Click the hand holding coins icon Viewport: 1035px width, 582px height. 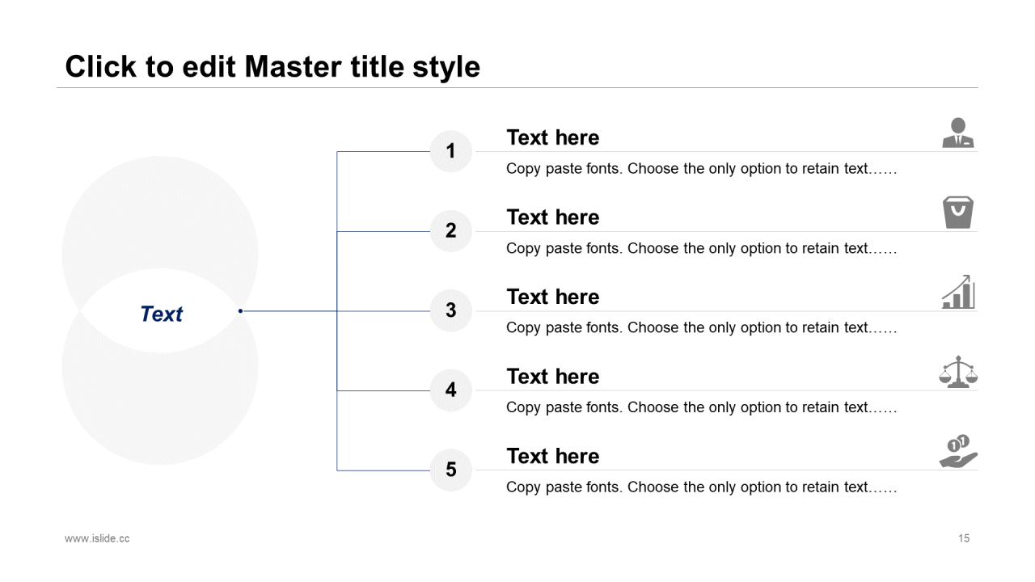pos(958,451)
